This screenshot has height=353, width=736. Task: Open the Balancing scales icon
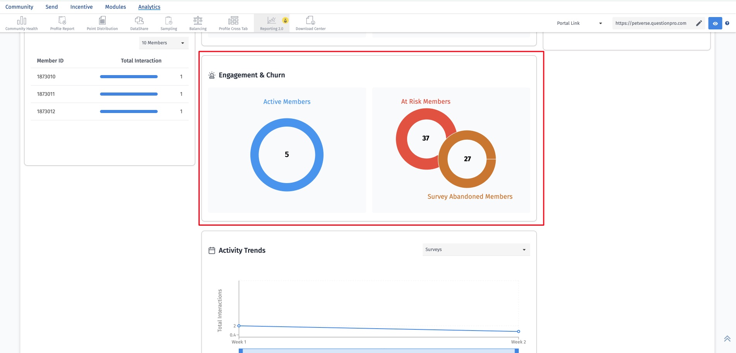(x=198, y=21)
